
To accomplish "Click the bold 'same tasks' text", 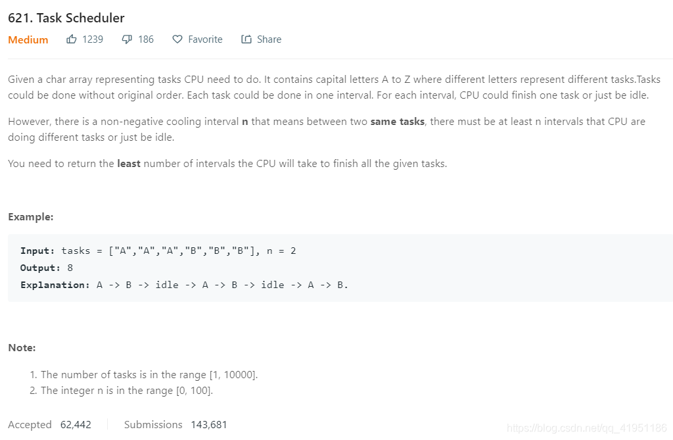I will click(398, 122).
